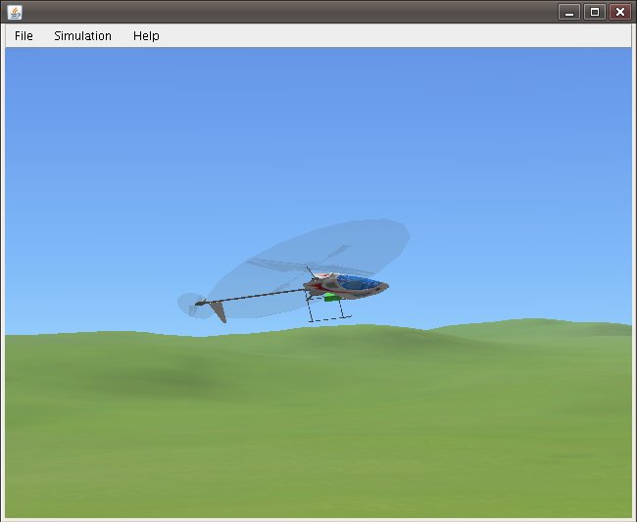Maximize the simulator window
637x522 pixels.
pyautogui.click(x=594, y=12)
